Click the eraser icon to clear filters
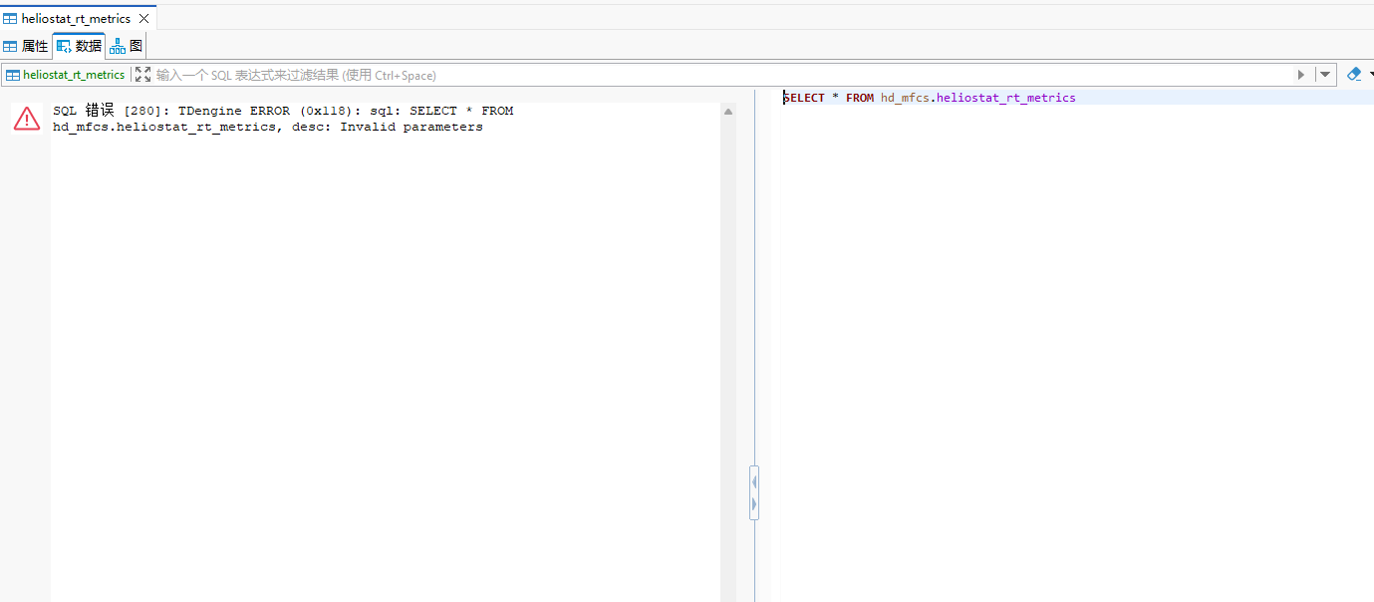 coord(1353,75)
